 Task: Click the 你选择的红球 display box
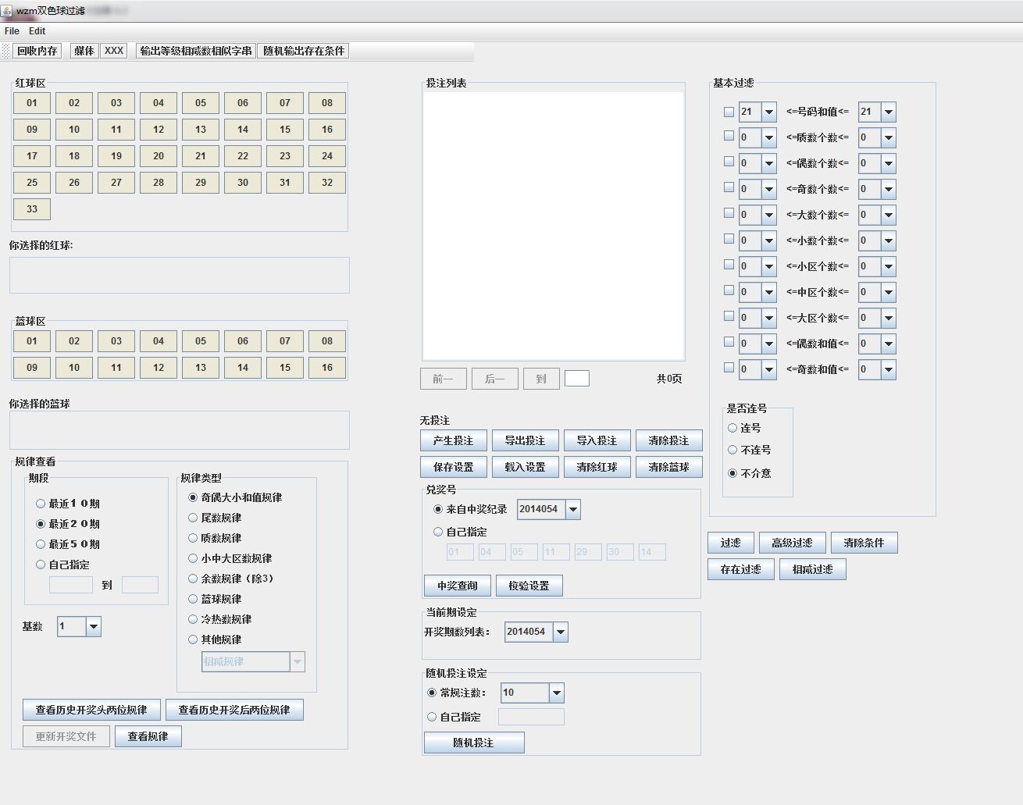[x=179, y=275]
